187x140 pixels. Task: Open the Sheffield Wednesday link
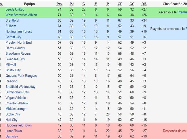[20, 87]
